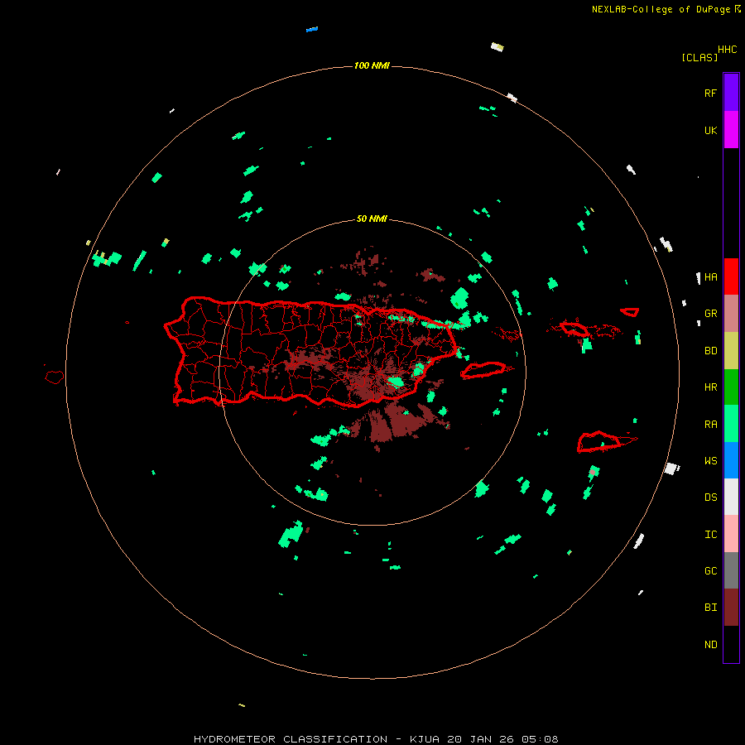Pick the dark green HR legend swatch
The image size is (745, 745).
point(731,387)
